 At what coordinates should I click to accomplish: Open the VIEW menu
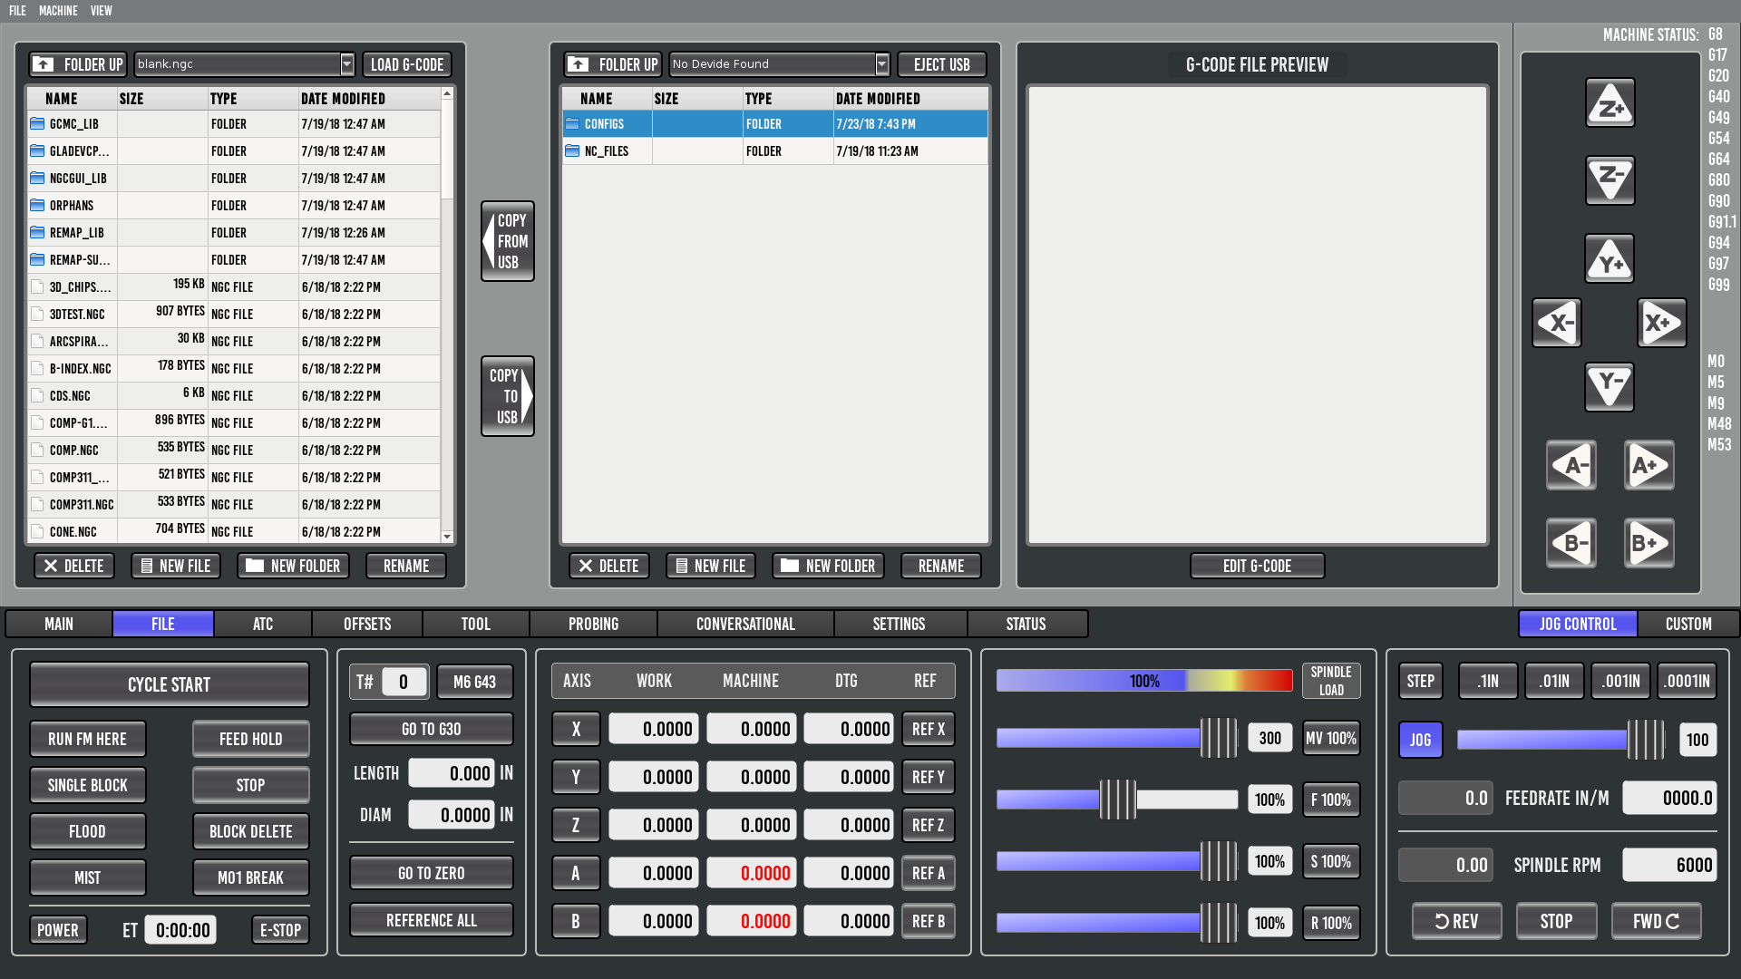tap(101, 11)
